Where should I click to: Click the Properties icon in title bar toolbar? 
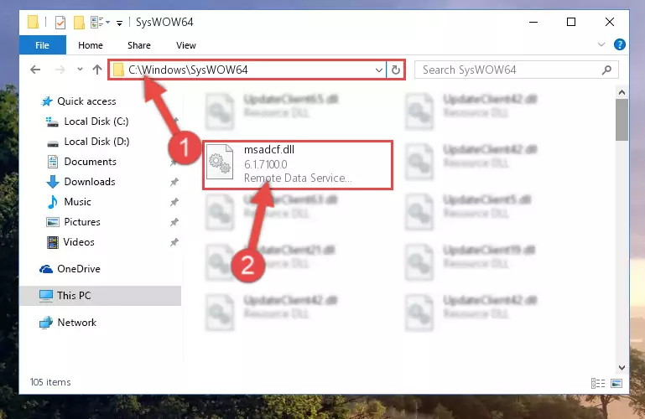(x=60, y=22)
